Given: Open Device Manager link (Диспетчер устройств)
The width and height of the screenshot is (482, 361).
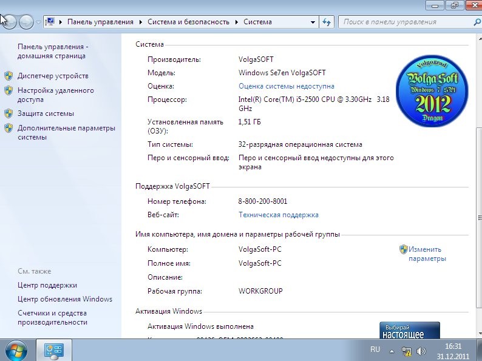Looking at the screenshot, I should point(53,76).
